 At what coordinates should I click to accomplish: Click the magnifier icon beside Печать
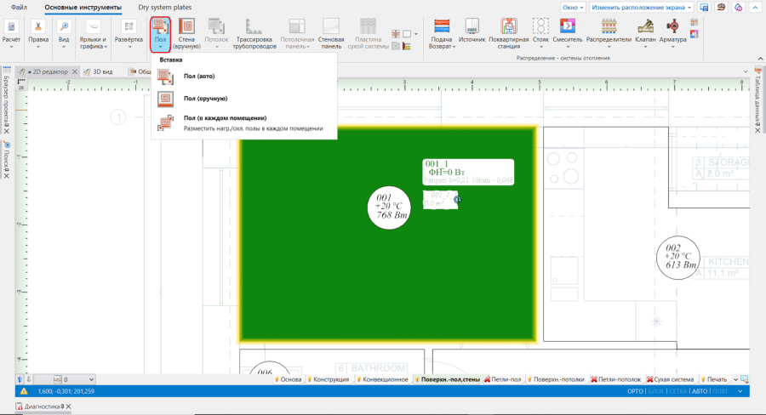click(744, 379)
